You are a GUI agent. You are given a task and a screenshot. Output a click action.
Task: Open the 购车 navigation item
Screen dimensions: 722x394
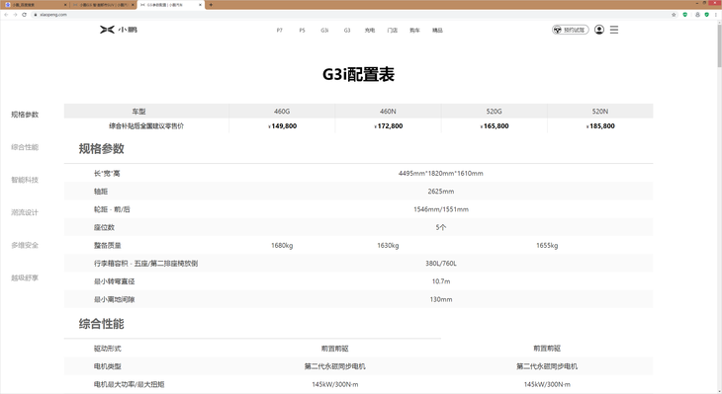[414, 31]
